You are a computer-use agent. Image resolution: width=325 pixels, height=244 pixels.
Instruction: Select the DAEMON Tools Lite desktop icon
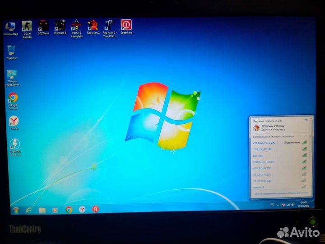coord(15,145)
